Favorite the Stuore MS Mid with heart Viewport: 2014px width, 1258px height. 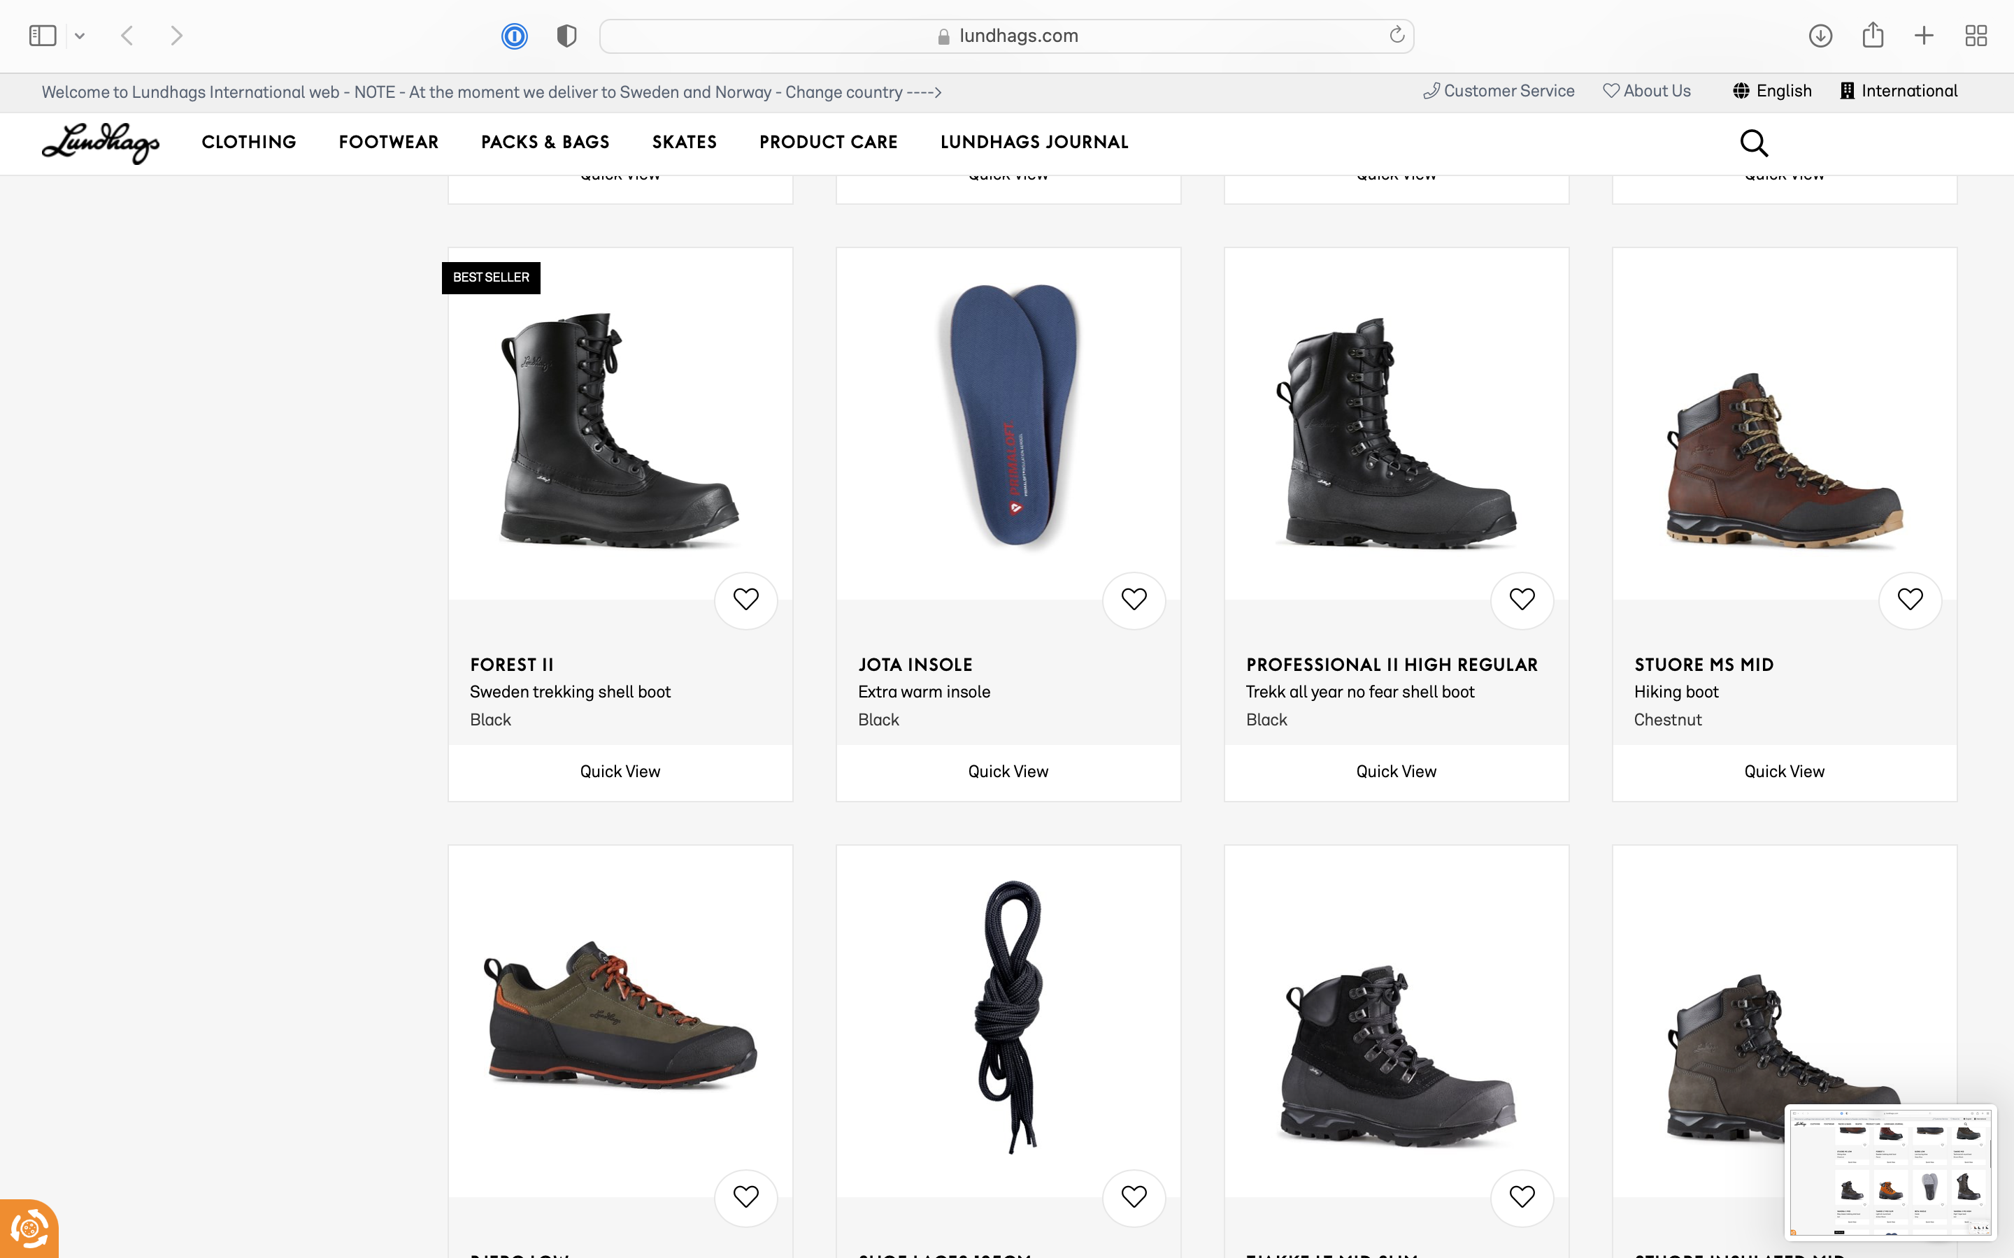(1910, 600)
